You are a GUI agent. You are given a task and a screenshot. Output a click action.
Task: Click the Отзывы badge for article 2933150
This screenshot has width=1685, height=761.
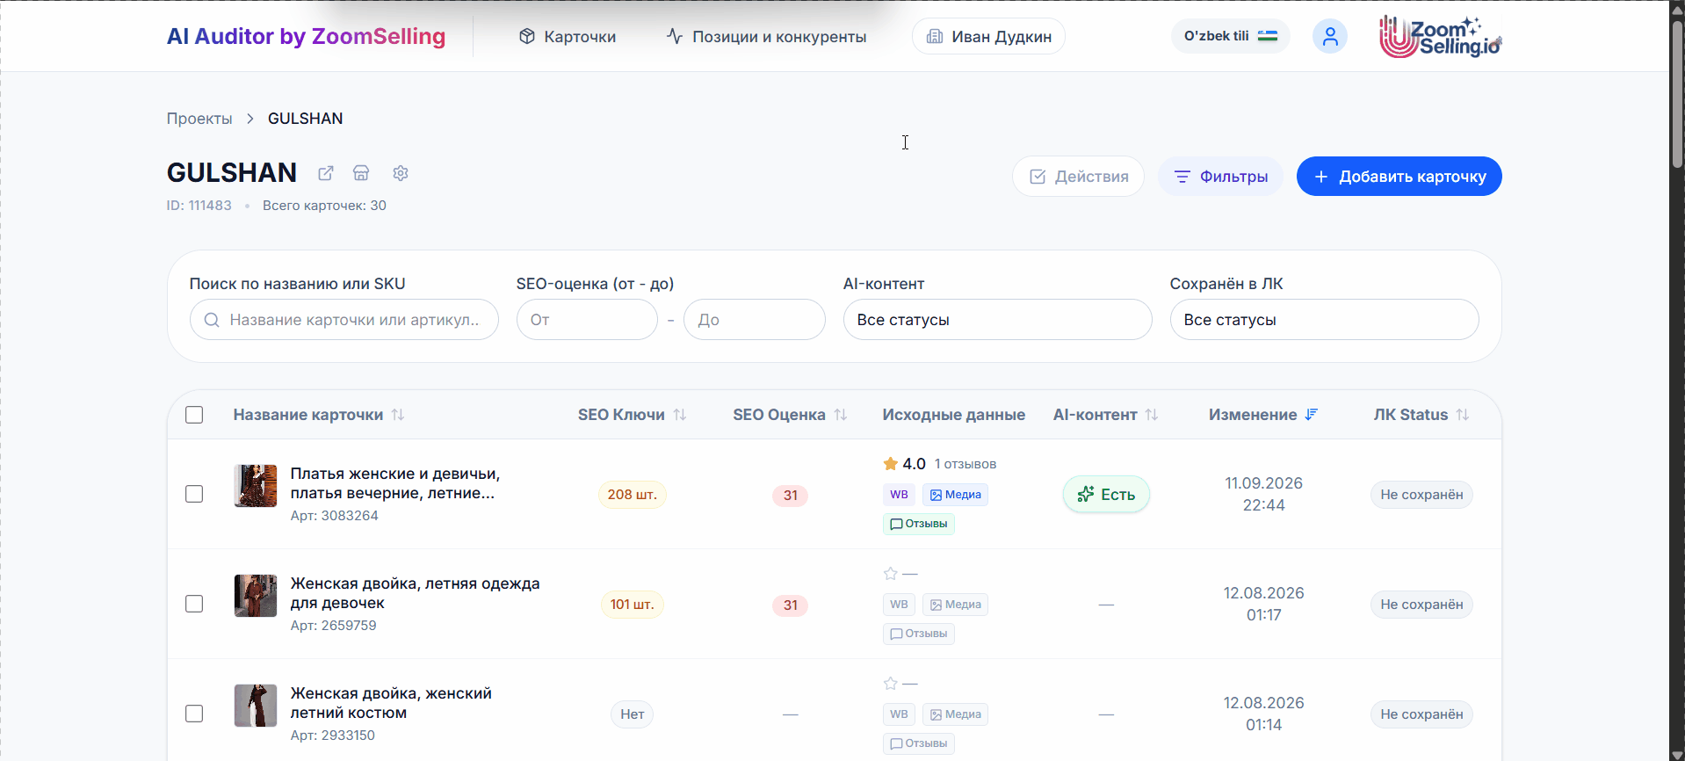[x=919, y=743]
